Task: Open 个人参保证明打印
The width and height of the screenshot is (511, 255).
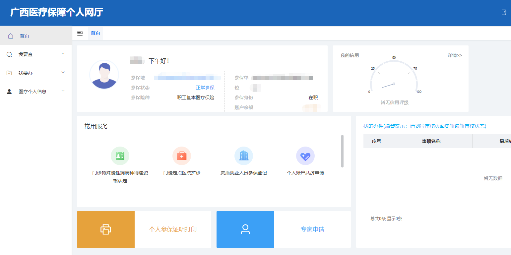Action: [x=173, y=229]
